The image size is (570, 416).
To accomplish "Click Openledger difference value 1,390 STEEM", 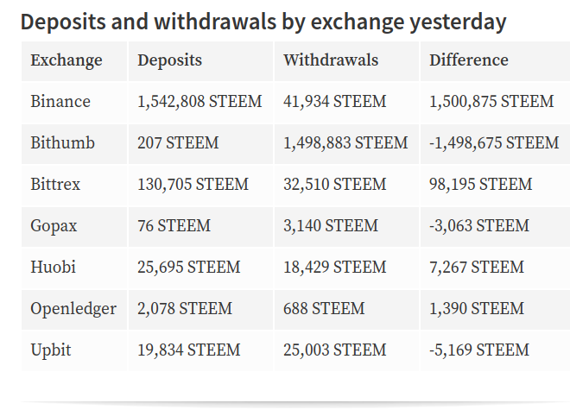I will pos(477,308).
